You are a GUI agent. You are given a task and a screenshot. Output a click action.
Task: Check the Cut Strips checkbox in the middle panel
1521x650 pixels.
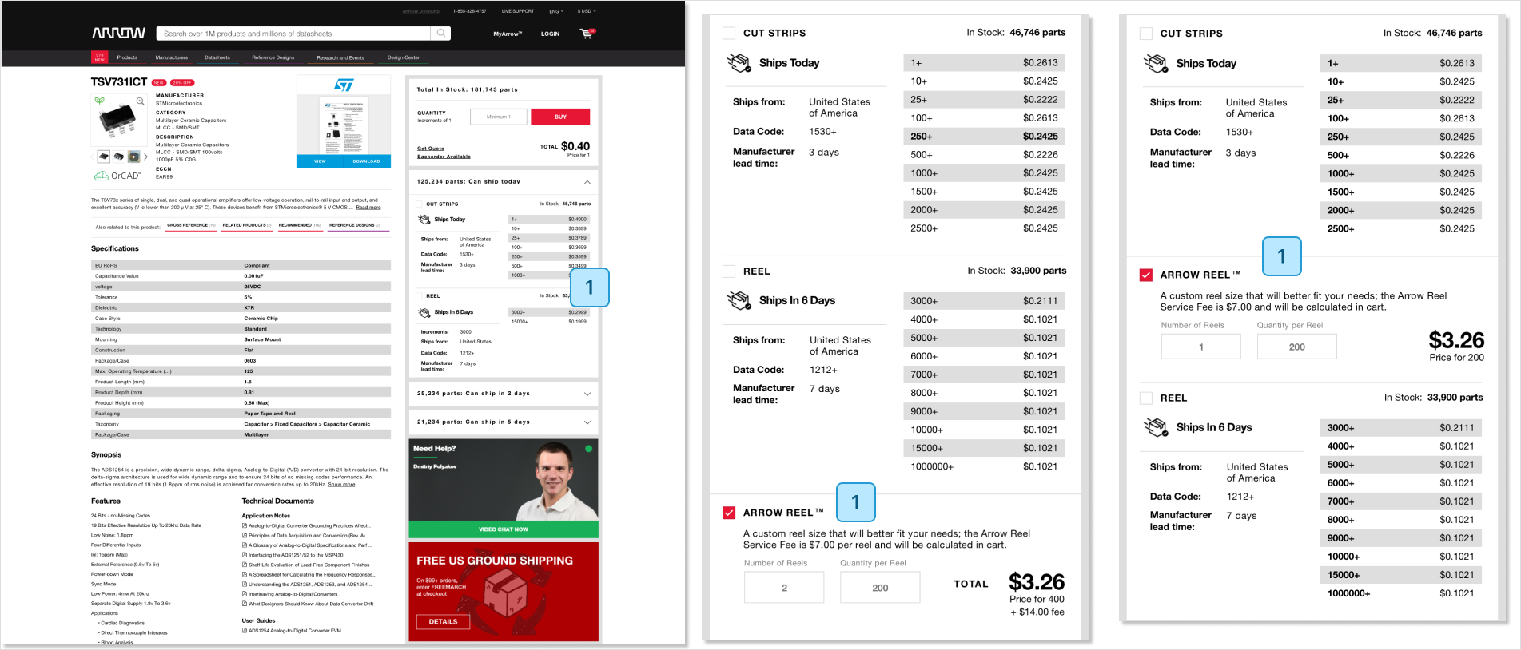pyautogui.click(x=729, y=33)
